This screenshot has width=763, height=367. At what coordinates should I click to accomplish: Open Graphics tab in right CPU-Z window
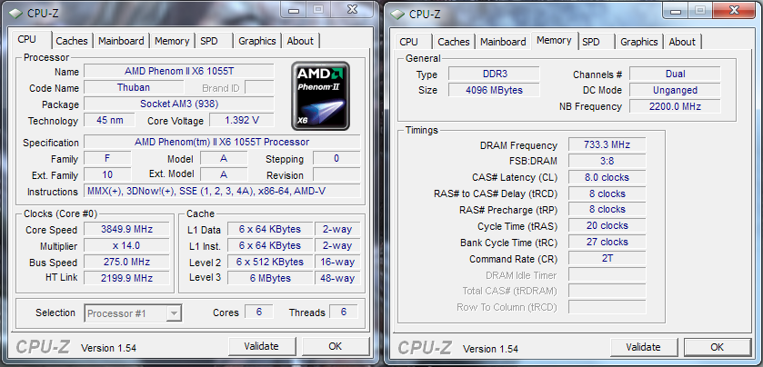pyautogui.click(x=639, y=42)
